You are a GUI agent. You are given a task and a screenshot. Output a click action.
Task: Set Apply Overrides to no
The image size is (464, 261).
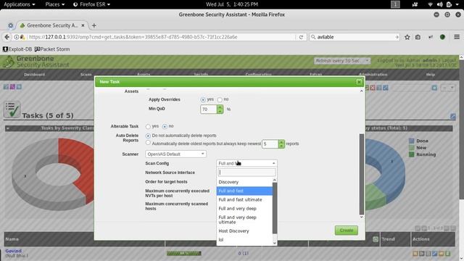pyautogui.click(x=220, y=100)
